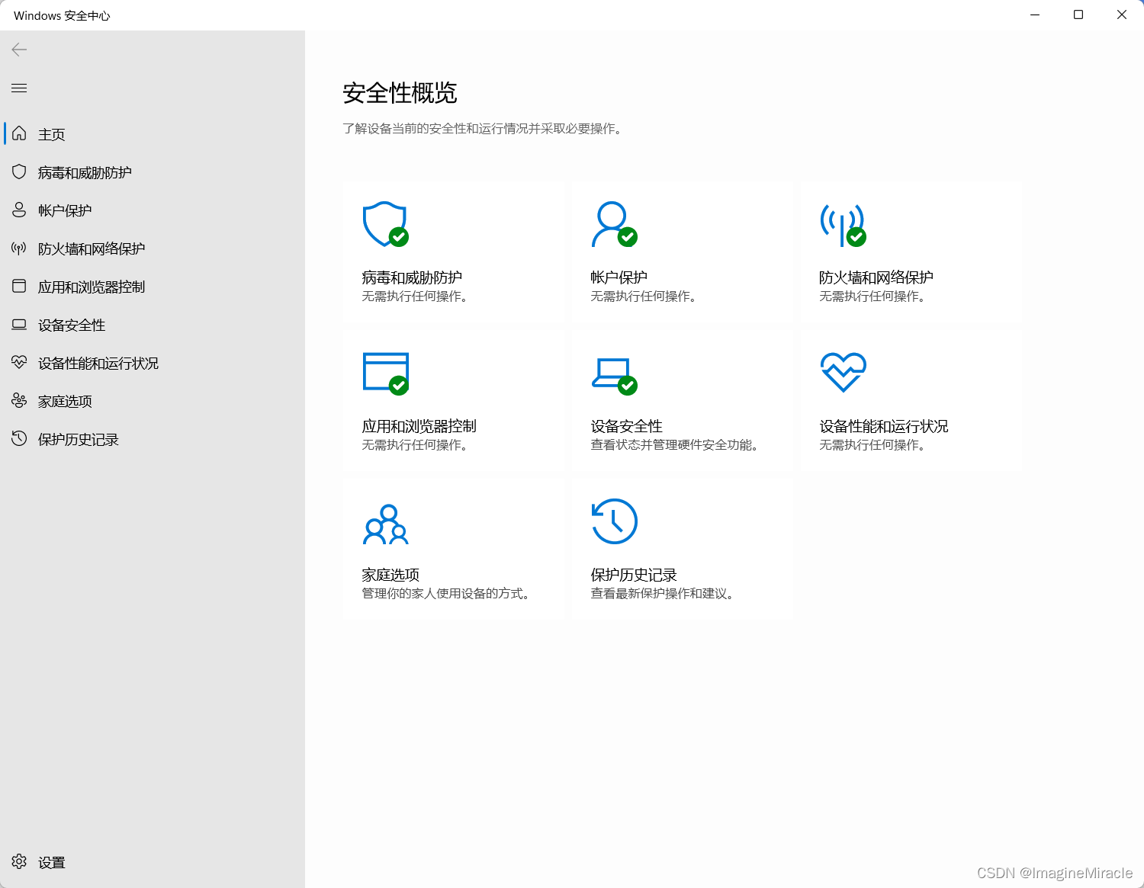Open 帐户保护 from the sidebar

tap(153, 210)
